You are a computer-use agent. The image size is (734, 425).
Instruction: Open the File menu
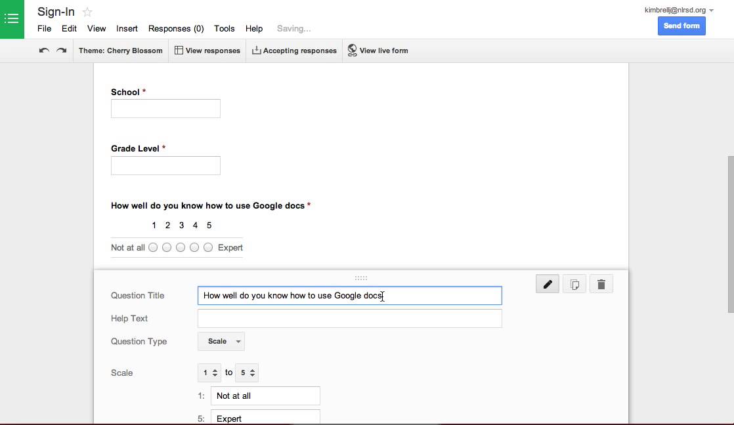tap(45, 28)
